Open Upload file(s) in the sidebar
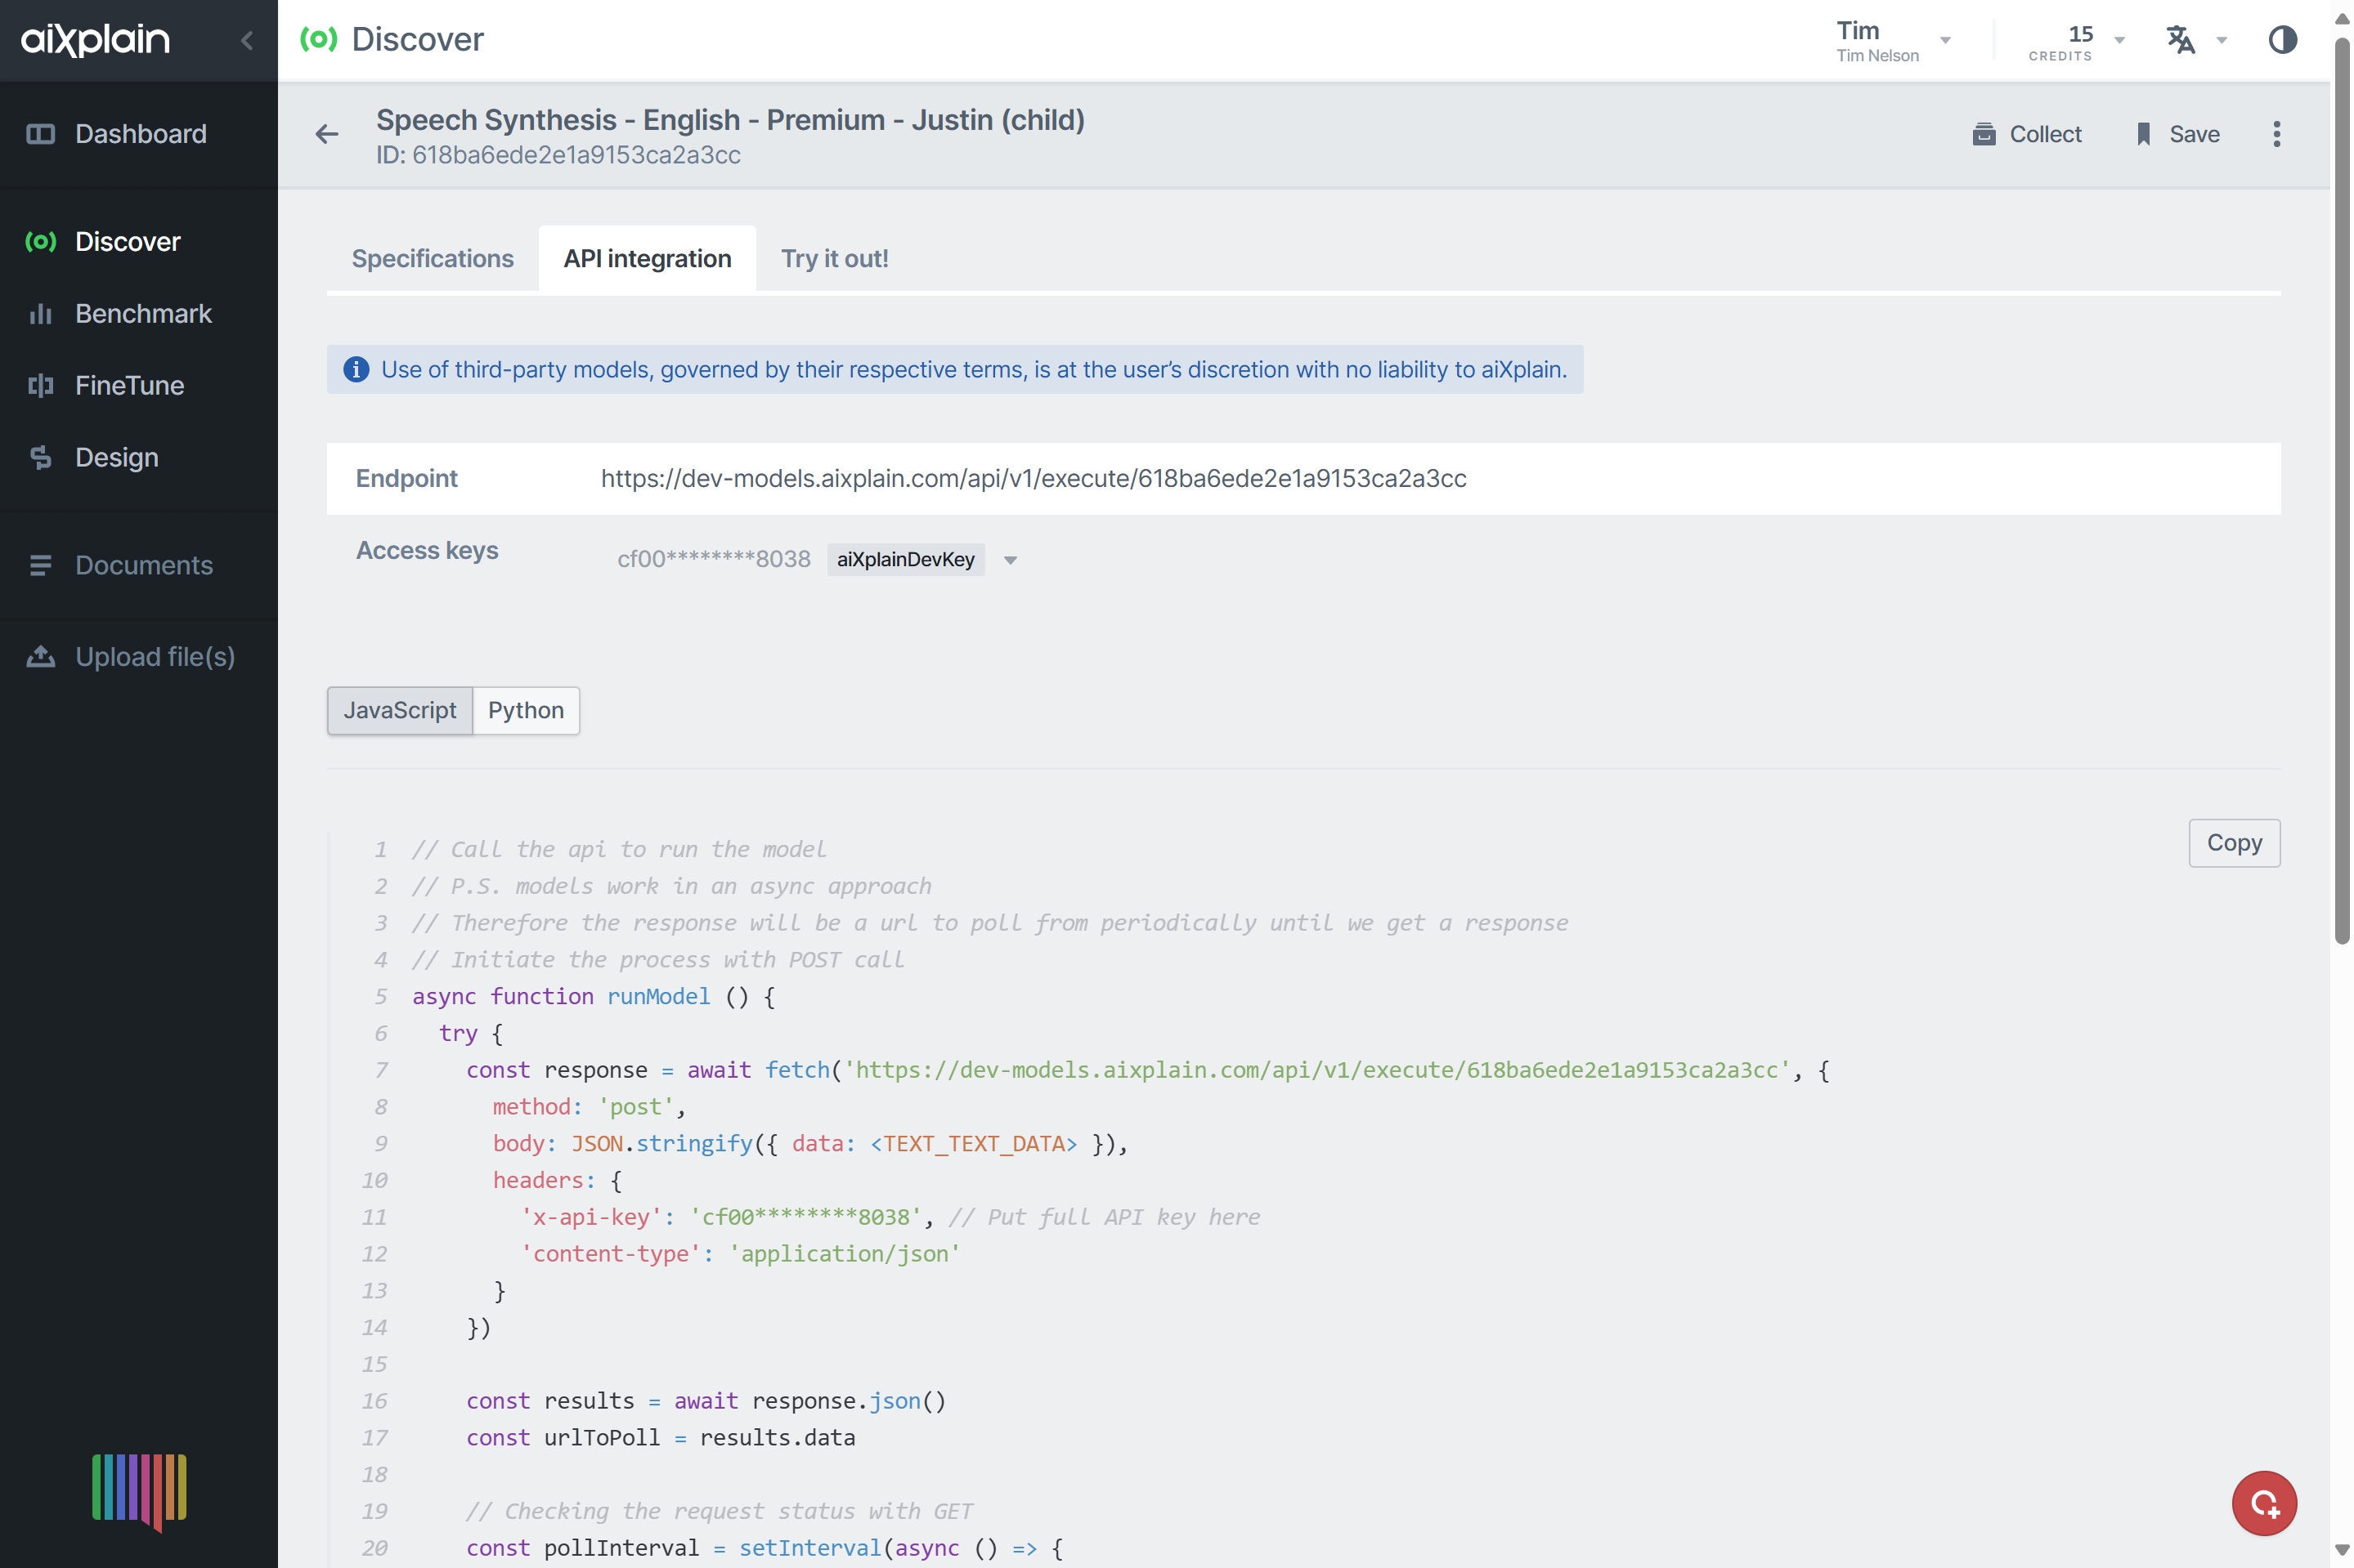The image size is (2354, 1568). coord(155,656)
